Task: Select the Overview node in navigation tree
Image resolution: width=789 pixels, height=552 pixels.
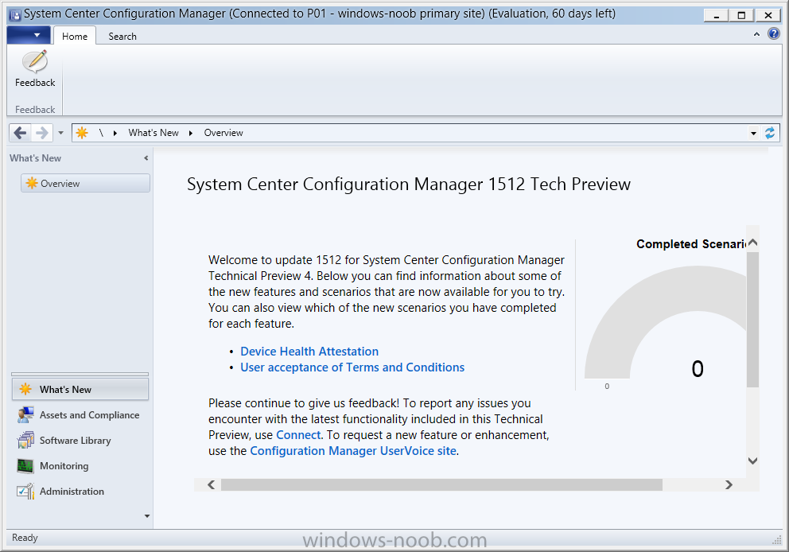Action: [85, 183]
